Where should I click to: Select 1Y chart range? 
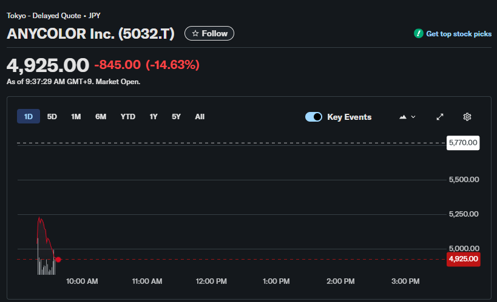pyautogui.click(x=154, y=117)
